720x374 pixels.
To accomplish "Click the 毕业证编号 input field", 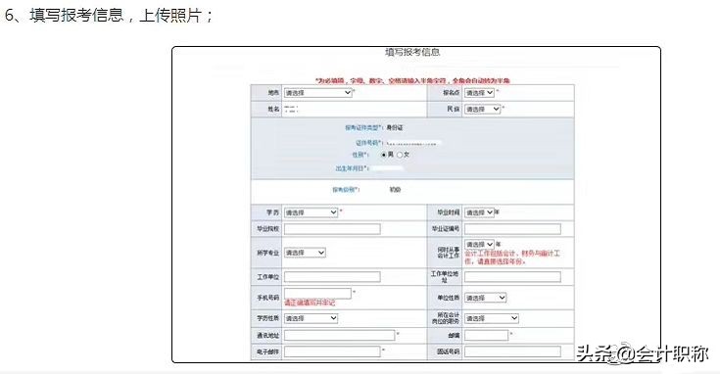I will click(x=512, y=228).
